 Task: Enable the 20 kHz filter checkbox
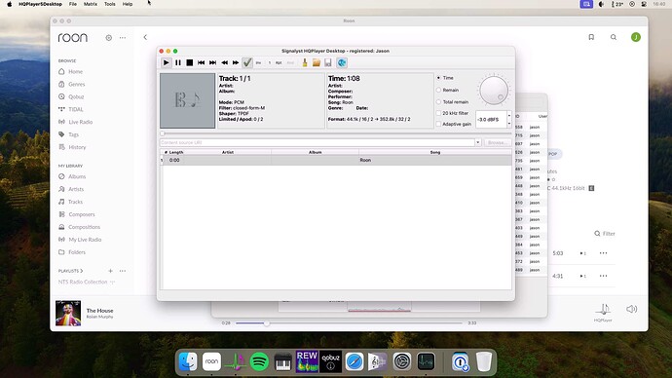coord(438,113)
